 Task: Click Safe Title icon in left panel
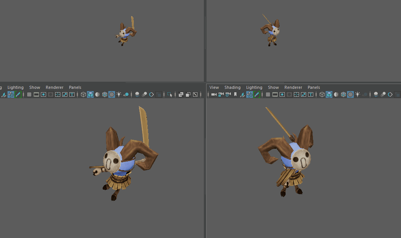pos(72,94)
